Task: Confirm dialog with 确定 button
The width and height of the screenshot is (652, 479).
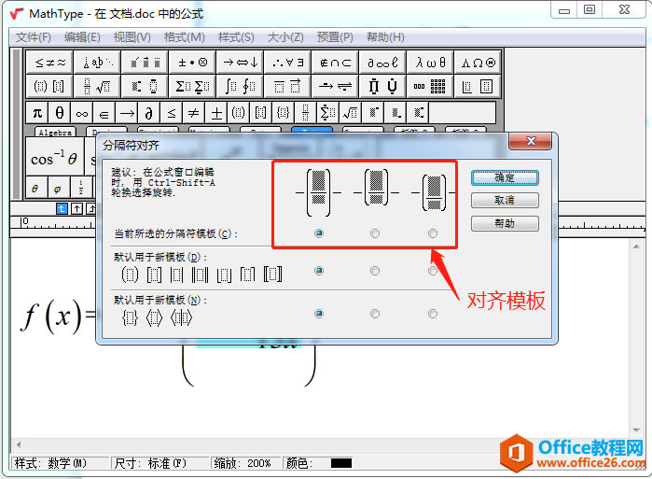Action: coord(505,177)
